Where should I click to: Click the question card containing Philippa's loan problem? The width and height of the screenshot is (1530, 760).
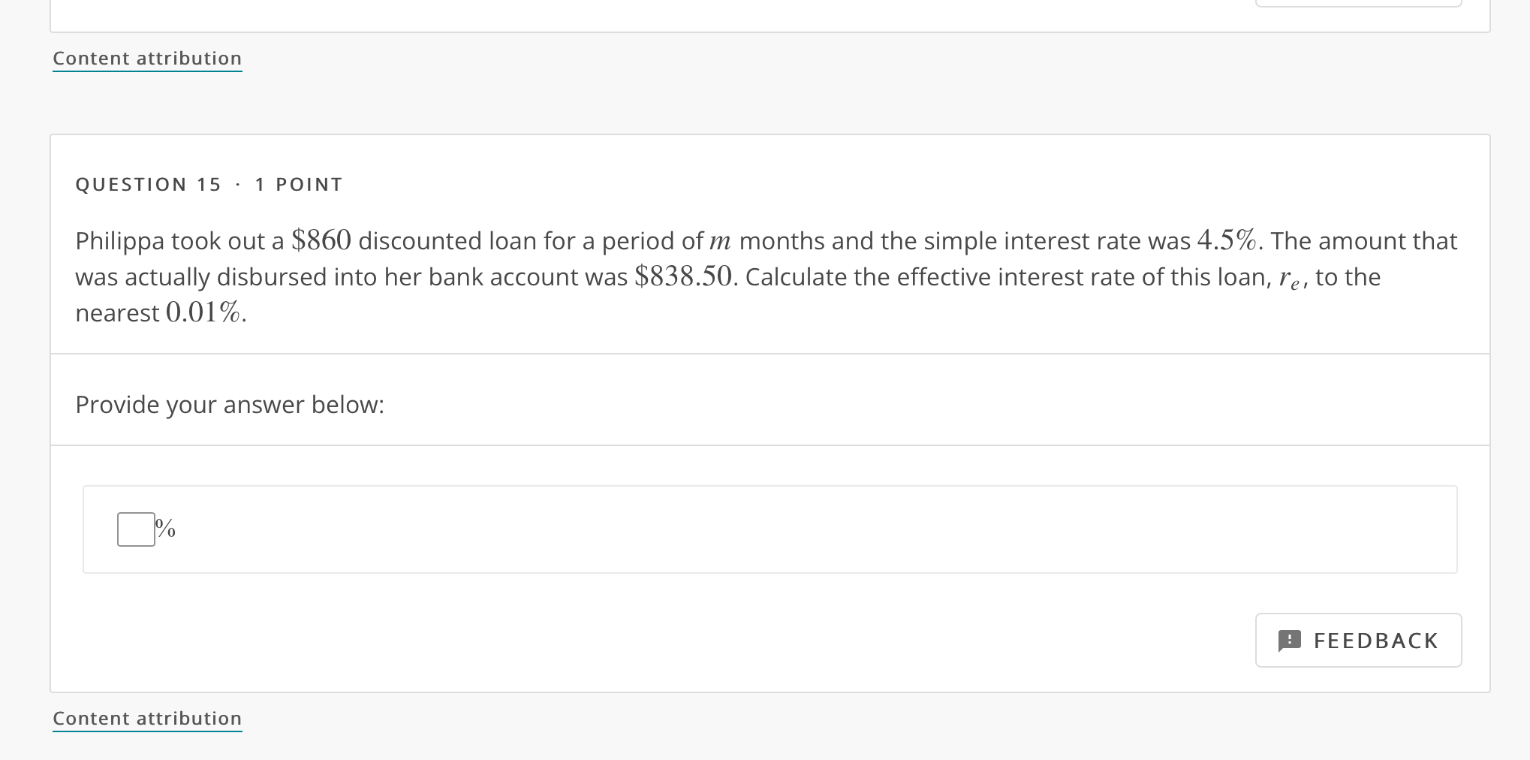(x=765, y=413)
